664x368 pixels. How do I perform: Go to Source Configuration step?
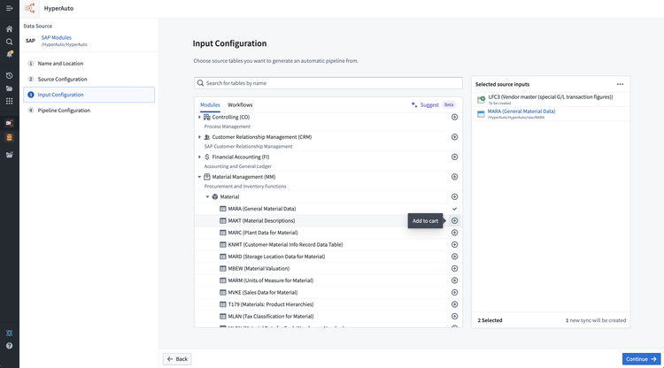point(89,79)
